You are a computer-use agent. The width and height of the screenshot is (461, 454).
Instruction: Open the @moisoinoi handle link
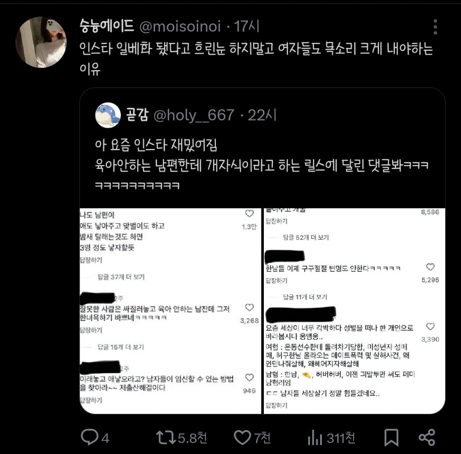pyautogui.click(x=180, y=27)
